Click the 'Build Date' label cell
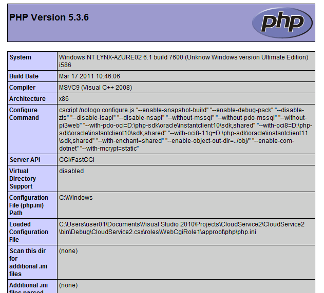 pyautogui.click(x=32, y=76)
